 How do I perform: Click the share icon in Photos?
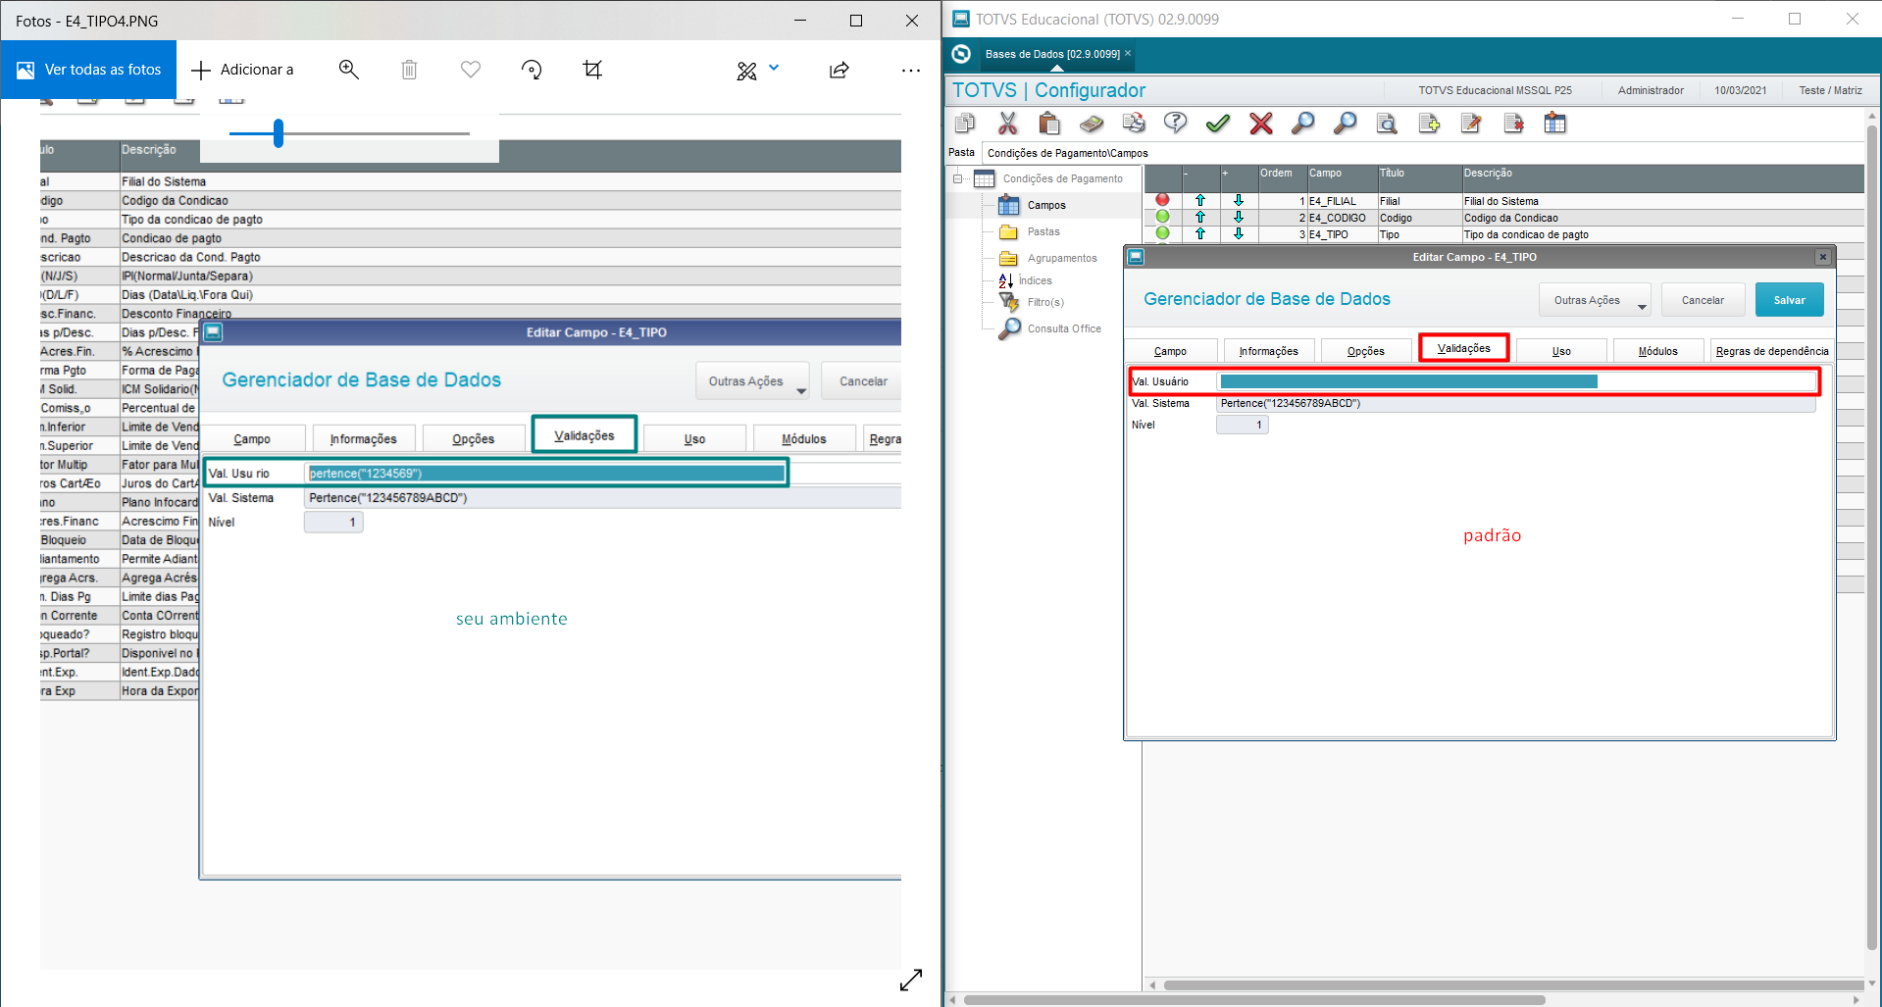839,70
